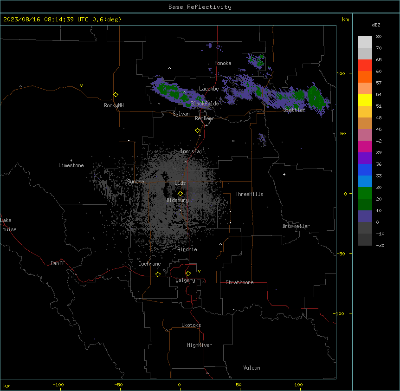
Task: Click the Sylvan town label
Action: pos(181,114)
